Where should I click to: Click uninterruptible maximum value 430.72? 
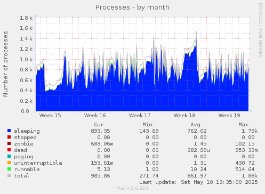coord(245,163)
